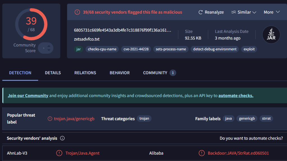Viewport: 287px width, 161px height.
Task: Click the 92.55 KB size value
Action: (x=193, y=38)
